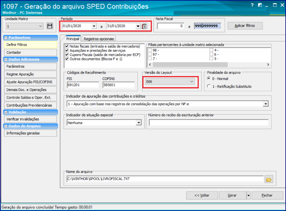Image resolution: width=286 pixels, height=211 pixels.
Task: Click the Gerar button
Action: [x=233, y=195]
